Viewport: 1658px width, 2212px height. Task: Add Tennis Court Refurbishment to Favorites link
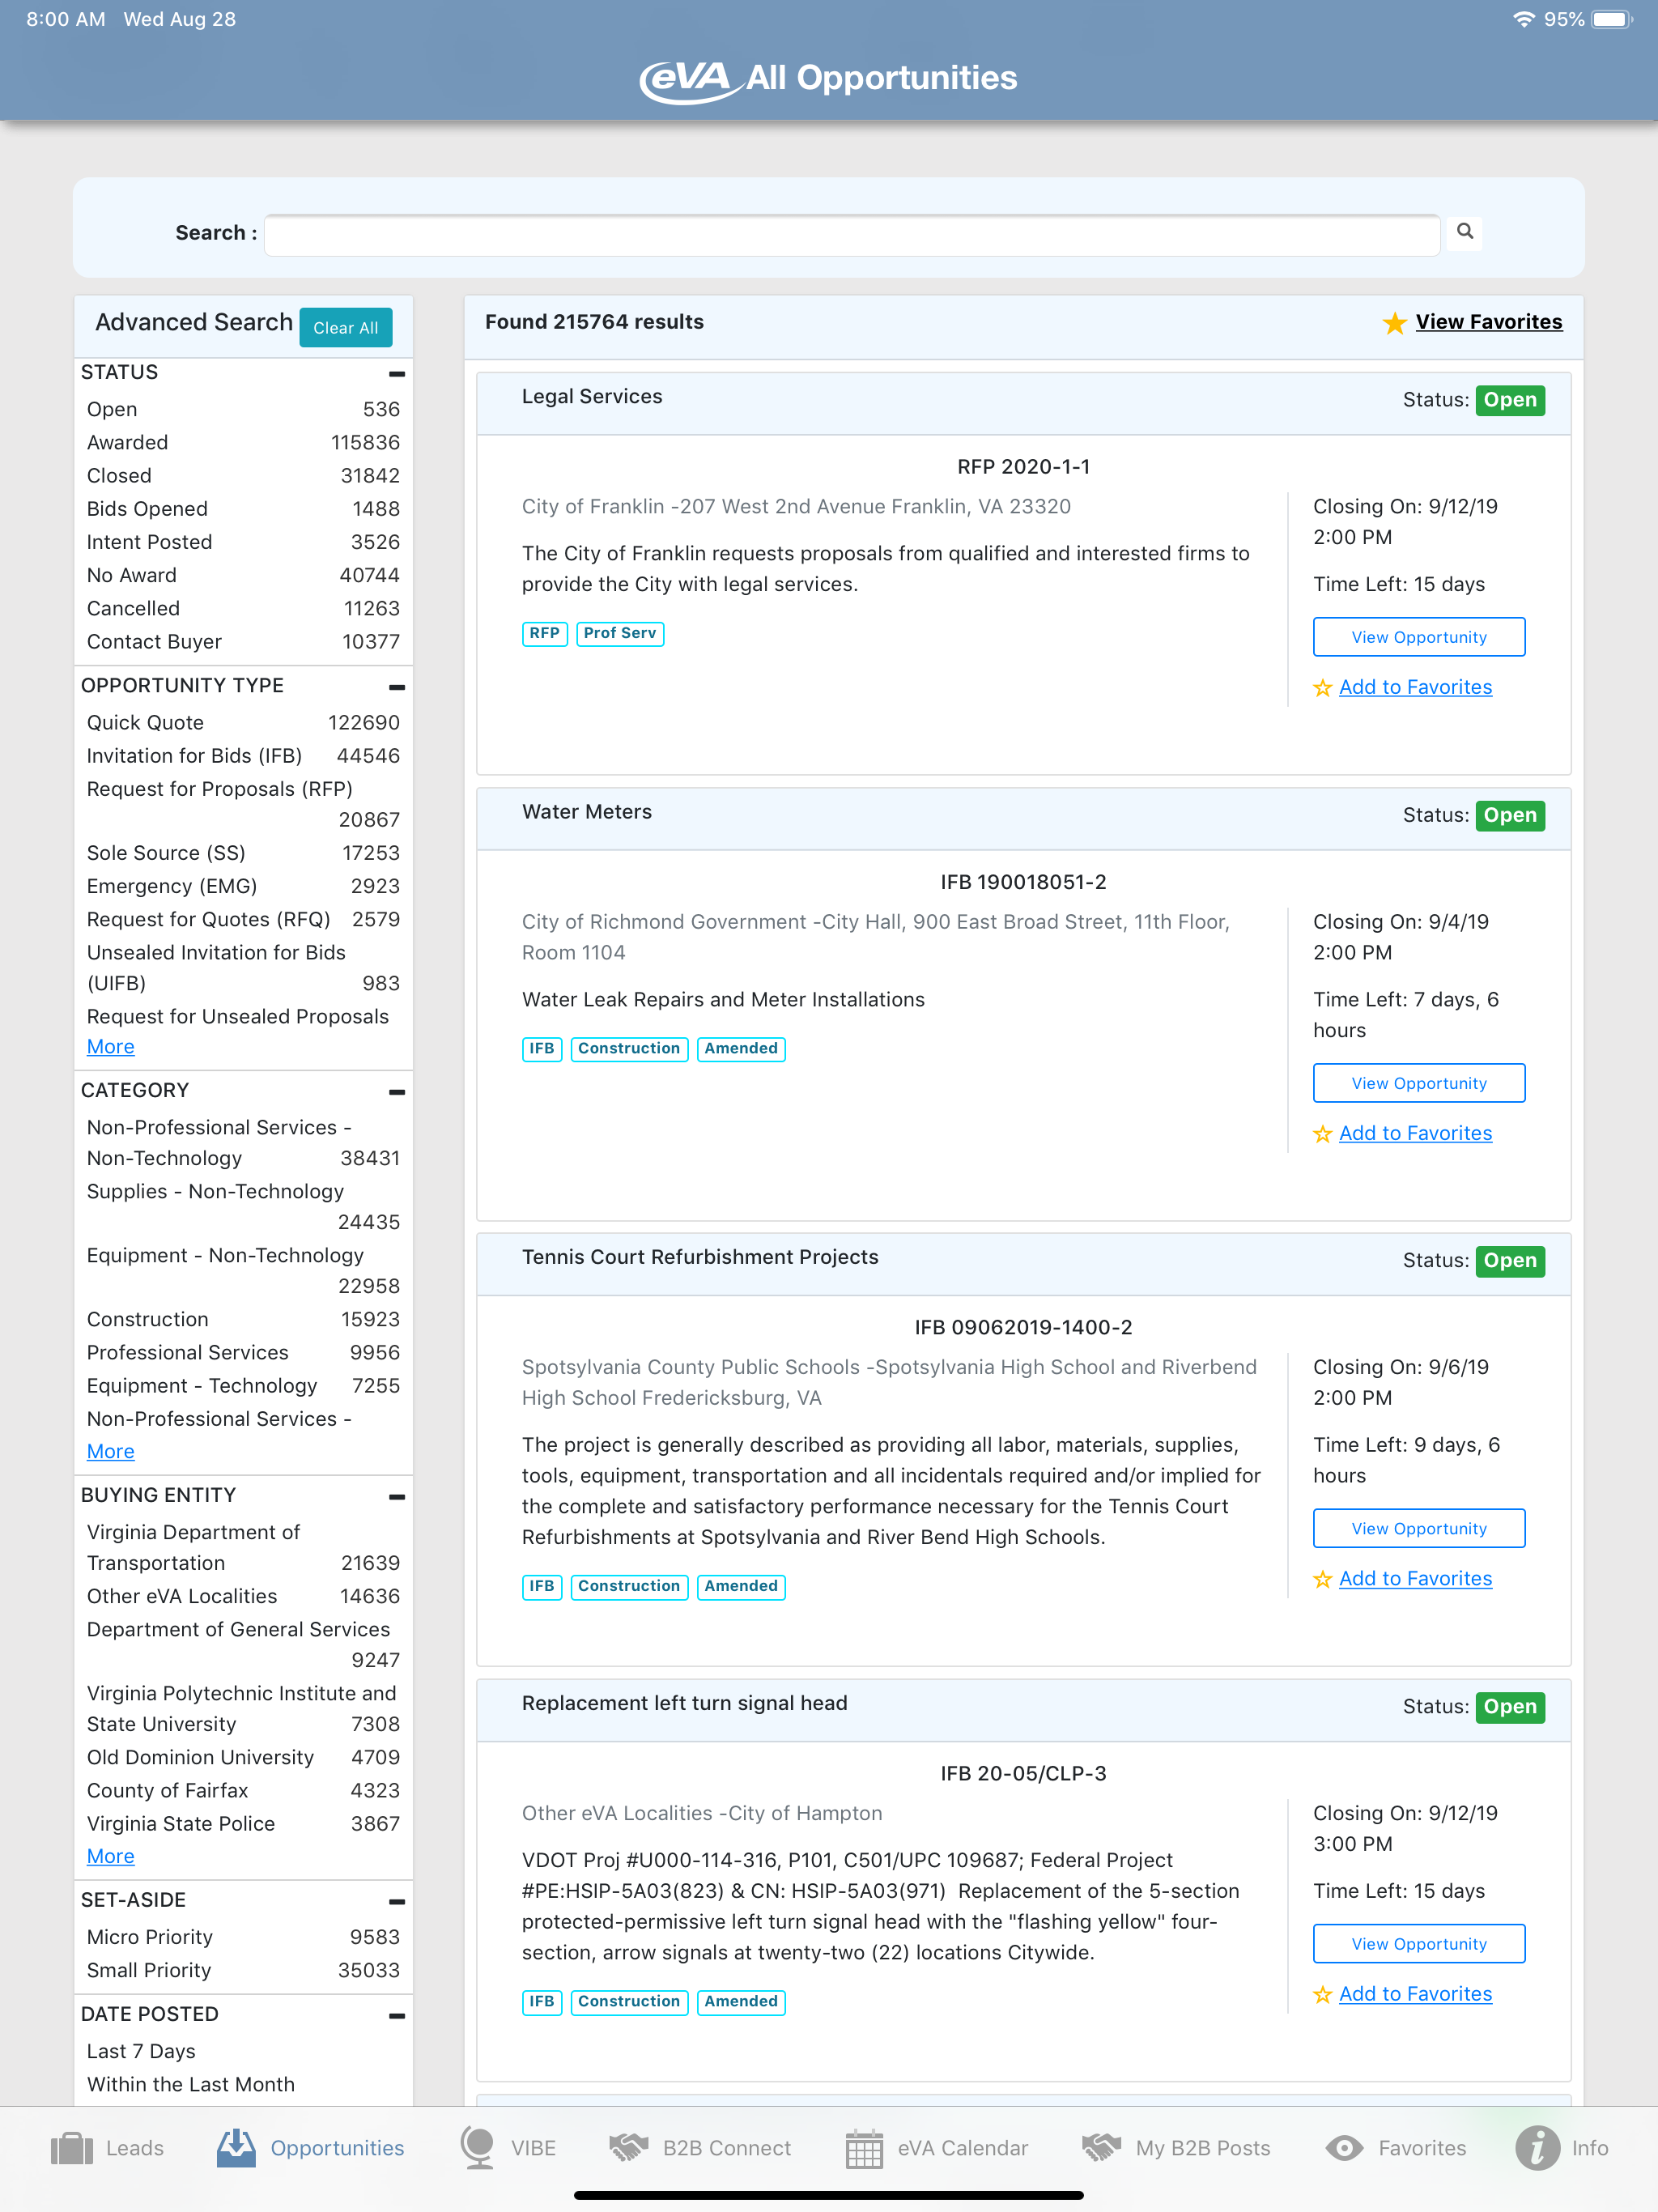point(1415,1579)
